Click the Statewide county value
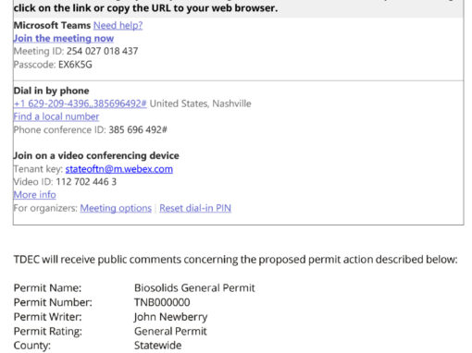 point(157,346)
